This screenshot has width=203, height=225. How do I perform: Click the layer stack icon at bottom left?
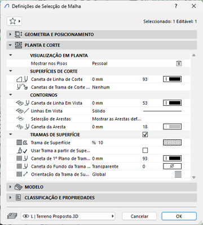click(x=12, y=216)
